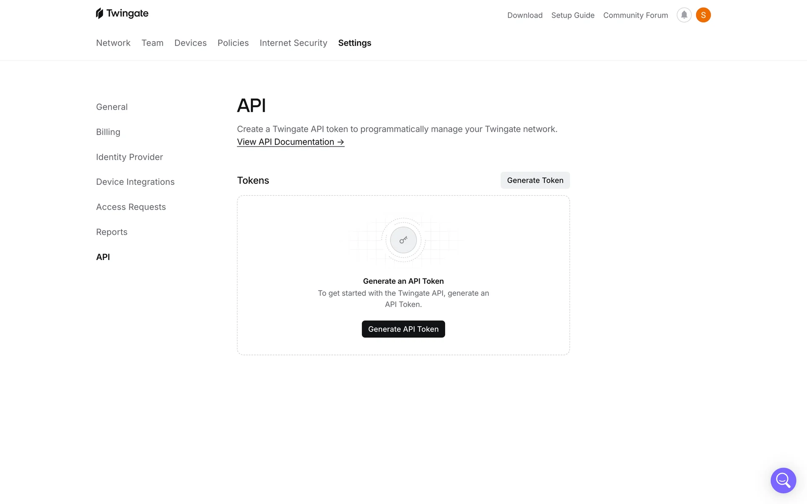This screenshot has width=807, height=504.
Task: Open the notifications bell
Action: click(684, 15)
